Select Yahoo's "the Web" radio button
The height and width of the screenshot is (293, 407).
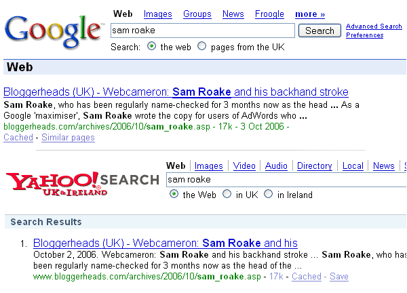pyautogui.click(x=173, y=195)
